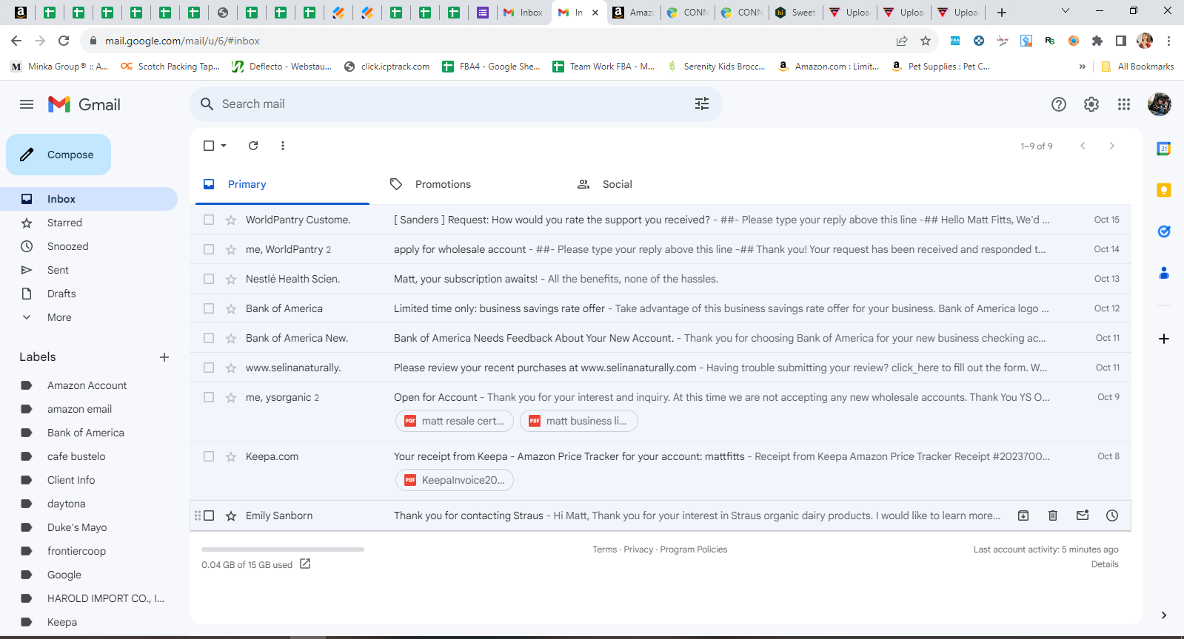This screenshot has width=1184, height=639.
Task: Star the Keepa.com receipt email
Action: click(x=231, y=456)
